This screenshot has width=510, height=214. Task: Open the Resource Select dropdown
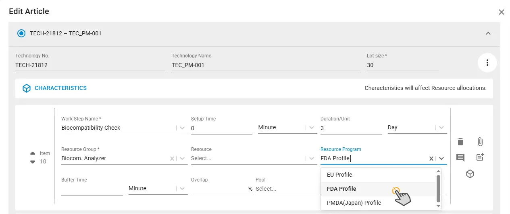click(312, 158)
